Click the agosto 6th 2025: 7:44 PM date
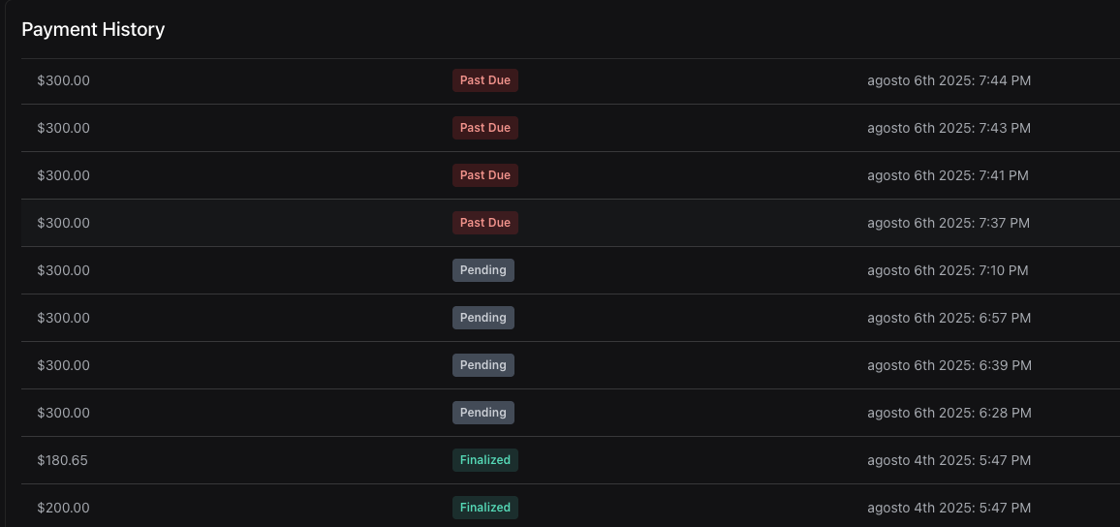 [x=949, y=80]
